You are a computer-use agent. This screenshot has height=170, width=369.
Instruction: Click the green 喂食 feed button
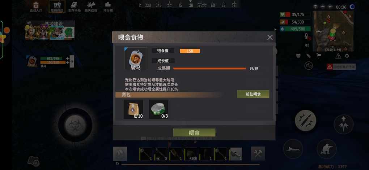pyautogui.click(x=194, y=133)
